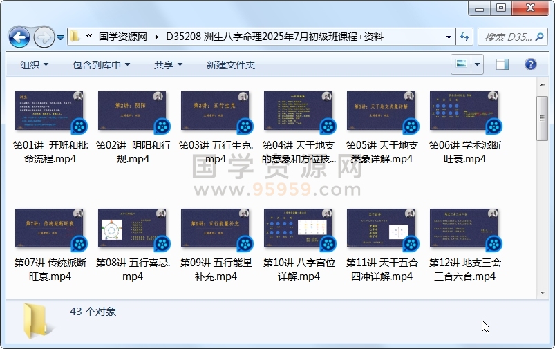Image resolution: width=555 pixels, height=349 pixels.
Task: Click file name 第02讲 阴阳和行规.mp4
Action: click(133, 152)
